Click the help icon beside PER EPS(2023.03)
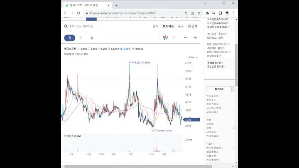 (229, 44)
